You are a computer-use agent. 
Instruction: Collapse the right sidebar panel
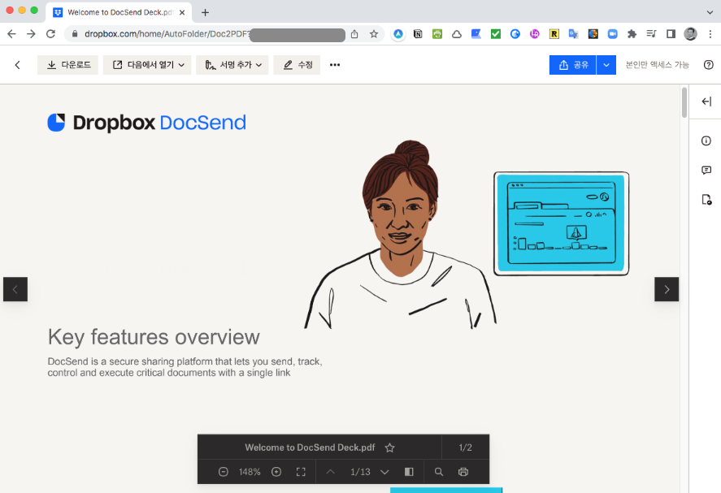pyautogui.click(x=706, y=102)
